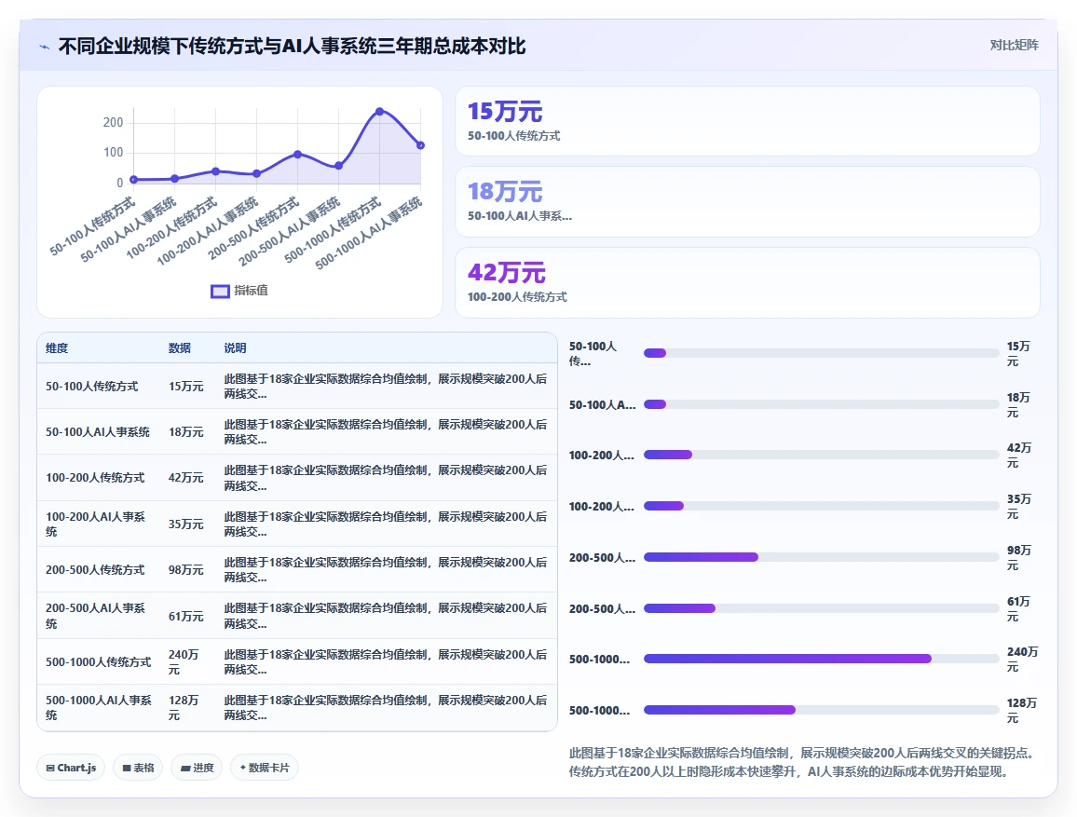Screen dimensions: 1077x817
Task: Select the 100-200人AI人事系统 table row label
Action: tap(95, 524)
